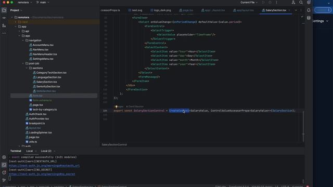Collapse the remotera root folder

coord(12,17)
